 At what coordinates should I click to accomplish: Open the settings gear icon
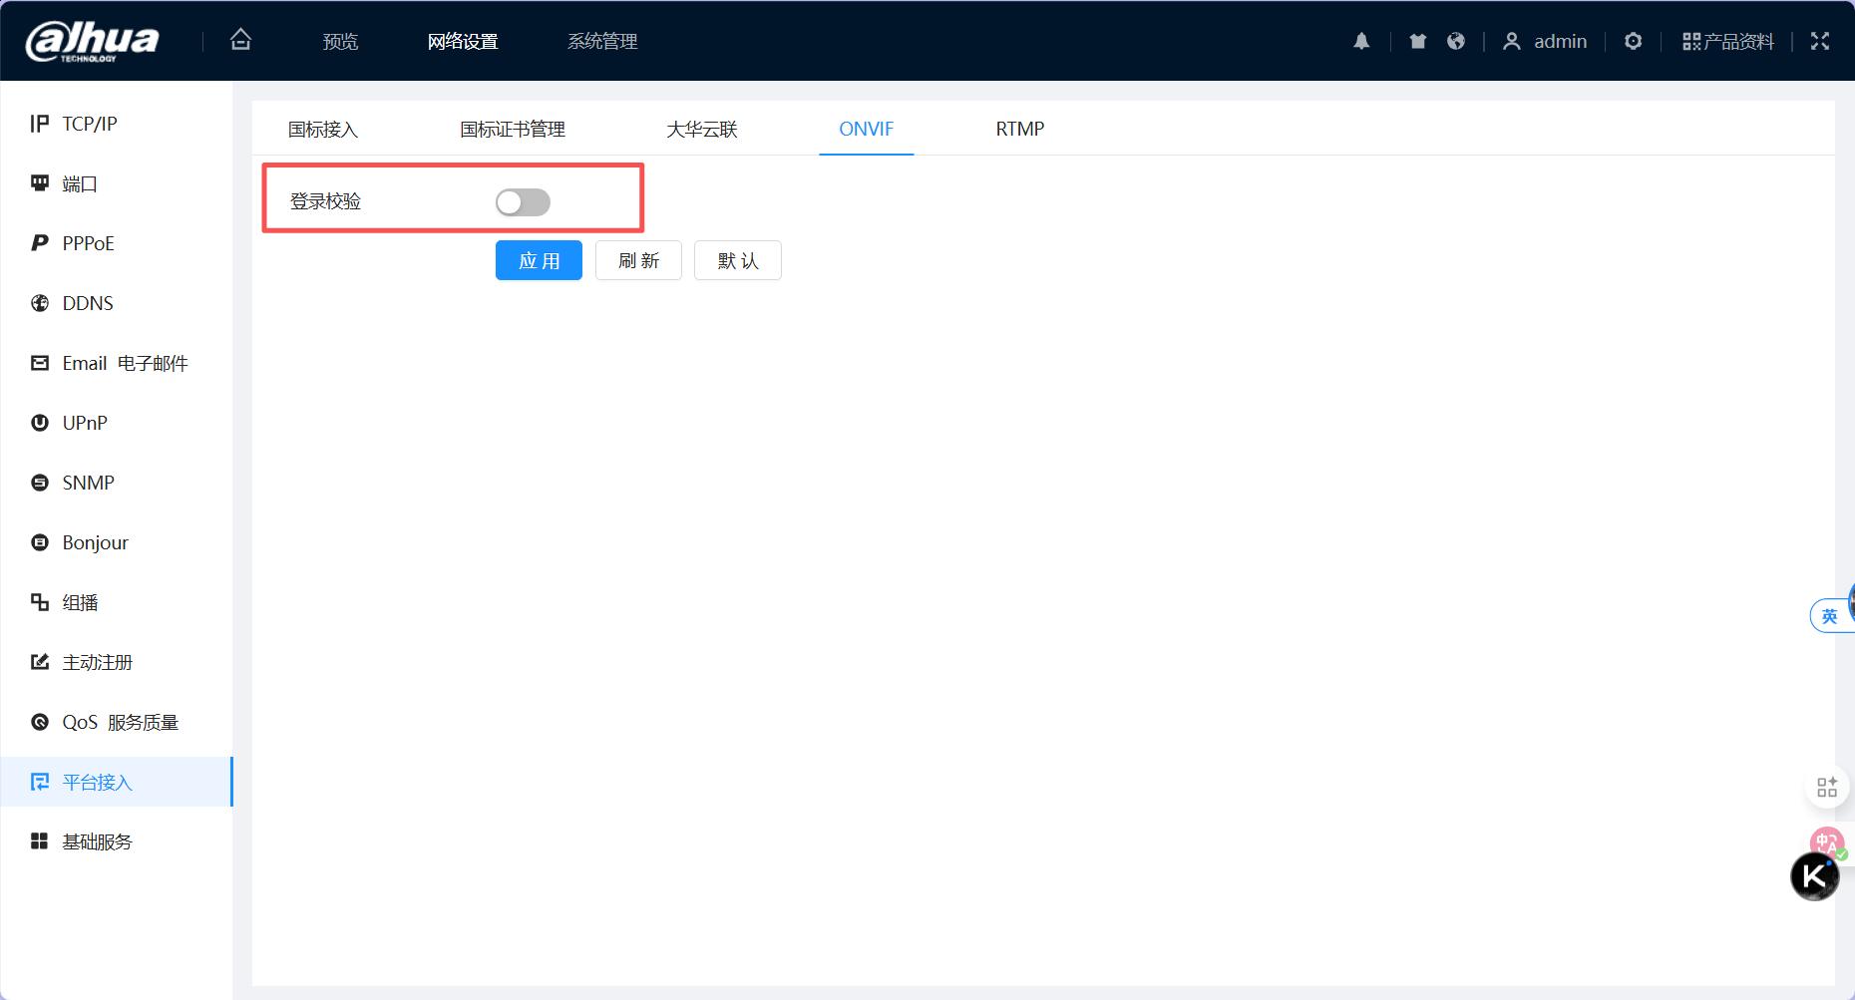(1633, 41)
